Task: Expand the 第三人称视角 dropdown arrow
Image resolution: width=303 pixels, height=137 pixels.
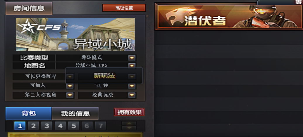Action: [70, 95]
